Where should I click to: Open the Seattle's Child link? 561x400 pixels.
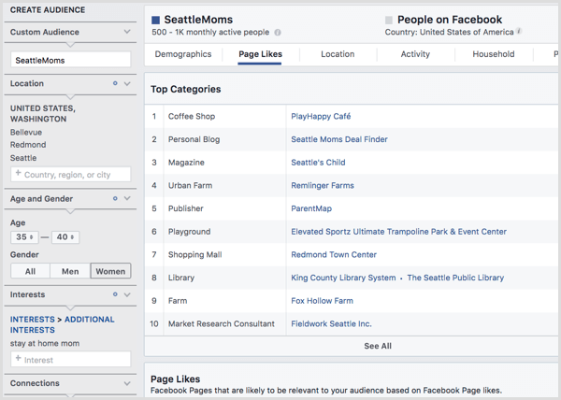(x=318, y=163)
